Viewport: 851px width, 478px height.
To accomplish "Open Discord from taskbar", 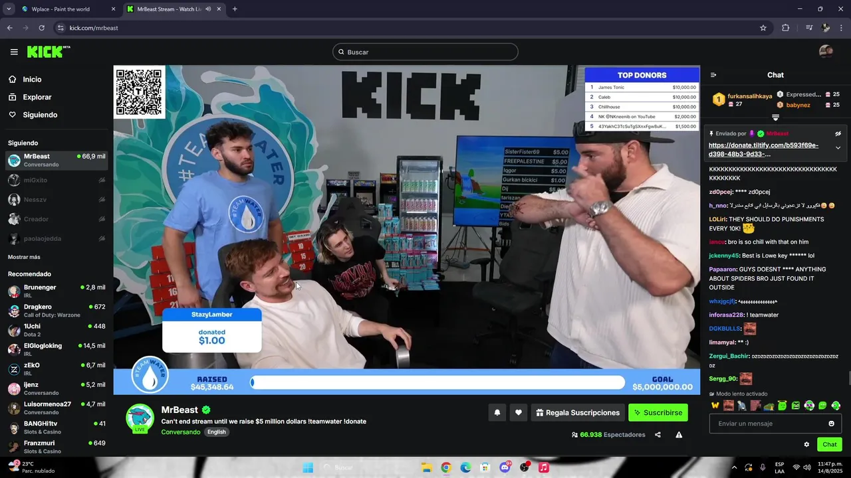I will [505, 467].
